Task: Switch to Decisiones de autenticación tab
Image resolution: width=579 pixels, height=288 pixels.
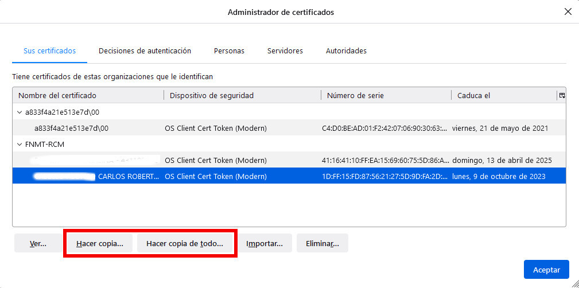Action: 145,50
